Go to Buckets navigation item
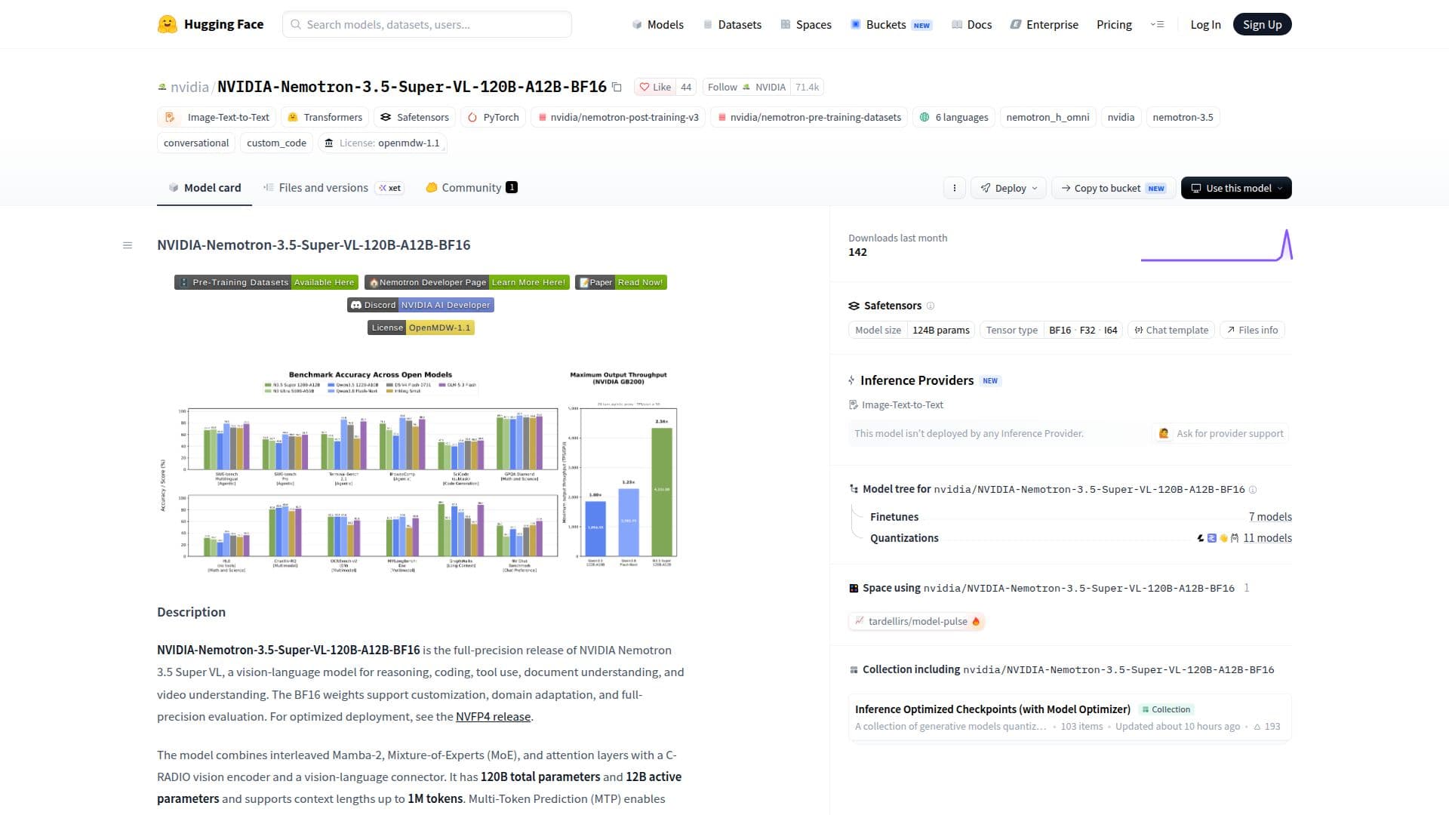The width and height of the screenshot is (1449, 815). (x=891, y=25)
